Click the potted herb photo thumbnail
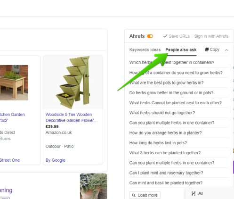This screenshot has width=234, height=199. 94,186
